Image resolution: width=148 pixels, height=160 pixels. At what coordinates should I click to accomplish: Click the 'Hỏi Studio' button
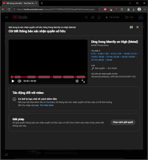coord(113,17)
